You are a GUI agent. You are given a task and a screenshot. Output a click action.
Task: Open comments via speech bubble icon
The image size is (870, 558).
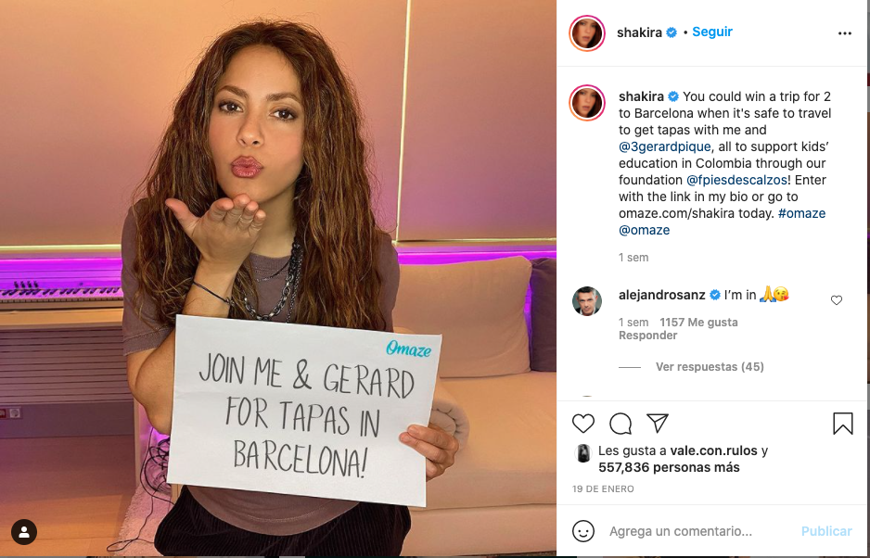621,424
